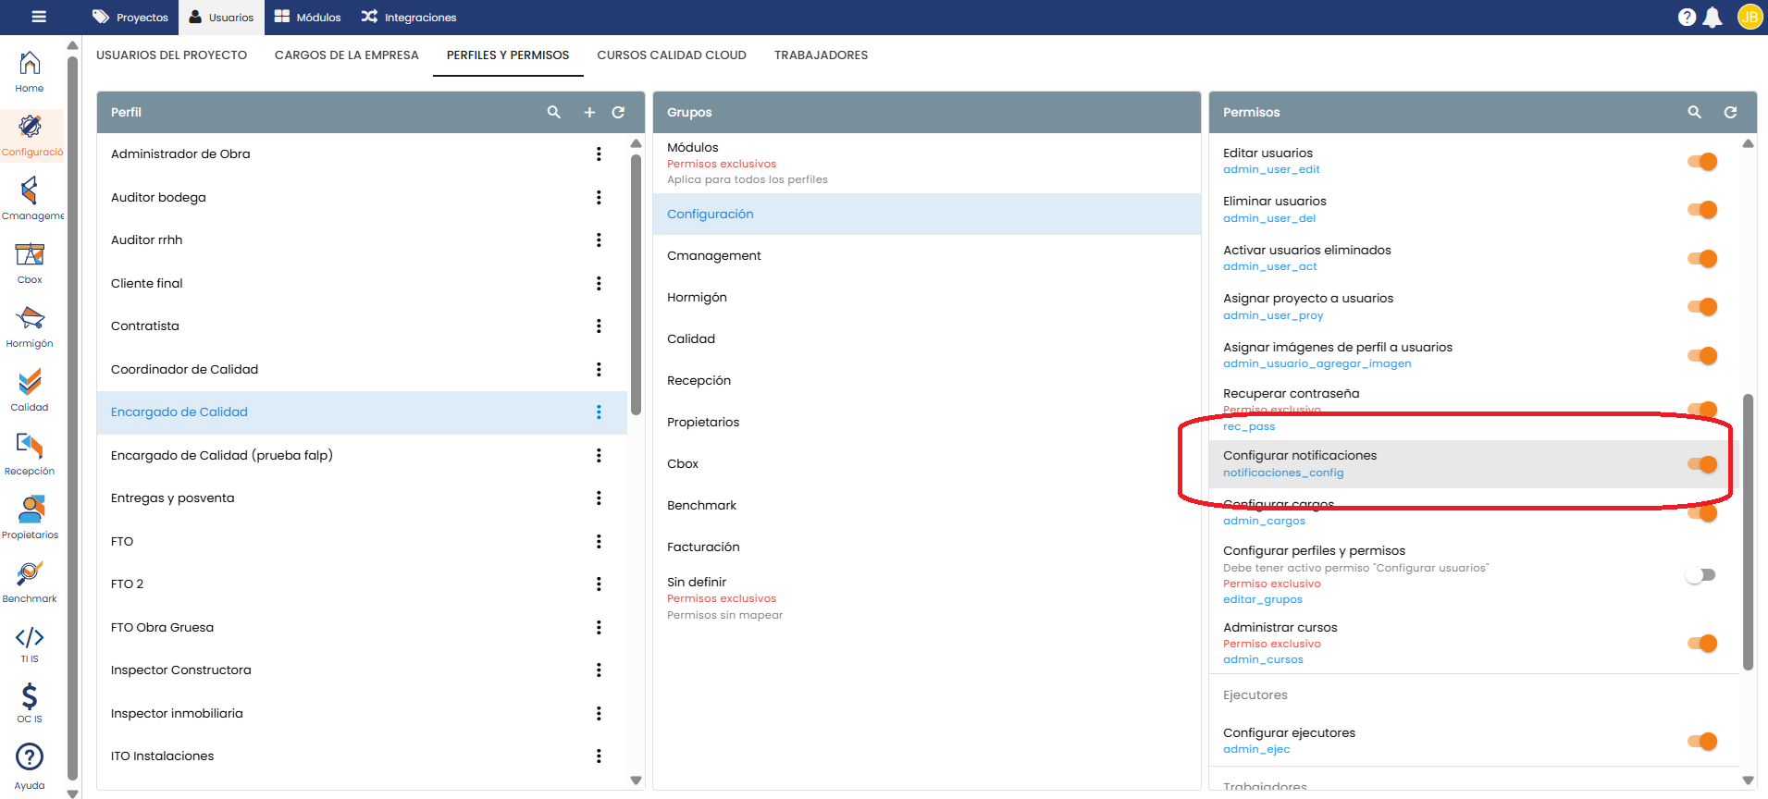The image size is (1768, 799).
Task: Open Integraciones in the top bar
Action: [x=409, y=18]
